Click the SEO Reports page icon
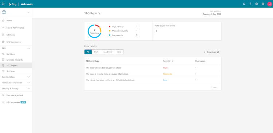 pyautogui.click(x=3, y=66)
